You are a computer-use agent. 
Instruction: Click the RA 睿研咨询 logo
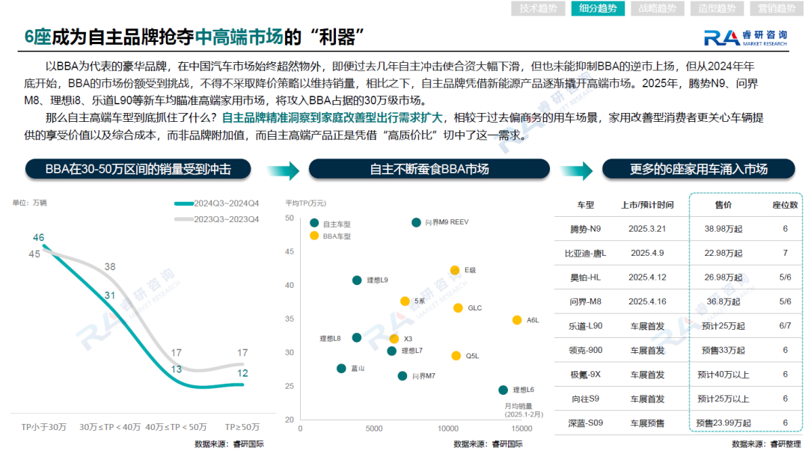(x=745, y=37)
